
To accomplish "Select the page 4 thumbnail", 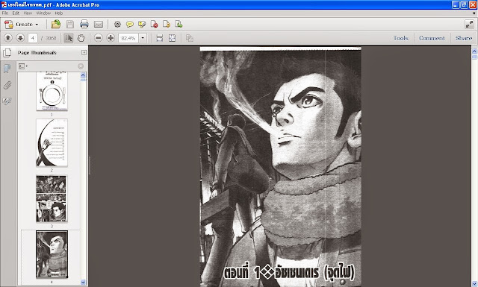I will [52, 254].
